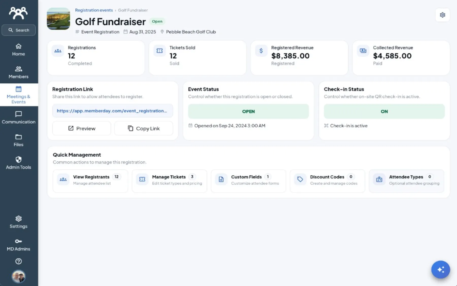Image resolution: width=457 pixels, height=286 pixels.
Task: Click the Open status badge
Action: (x=157, y=21)
